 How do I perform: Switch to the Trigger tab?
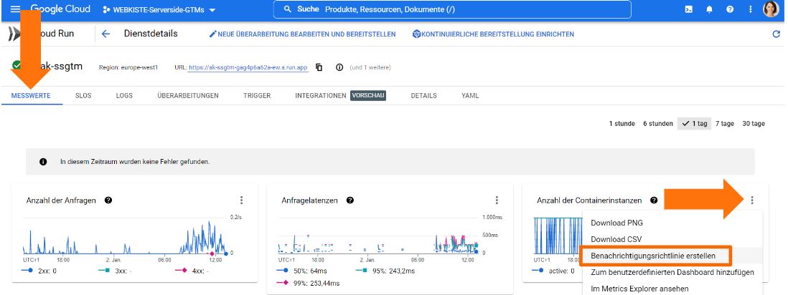[257, 95]
